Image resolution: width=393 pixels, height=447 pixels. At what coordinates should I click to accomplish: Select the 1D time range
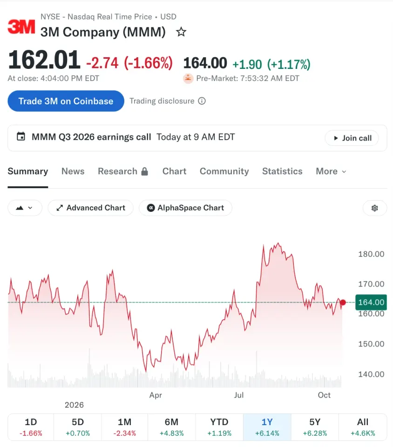[x=31, y=427]
